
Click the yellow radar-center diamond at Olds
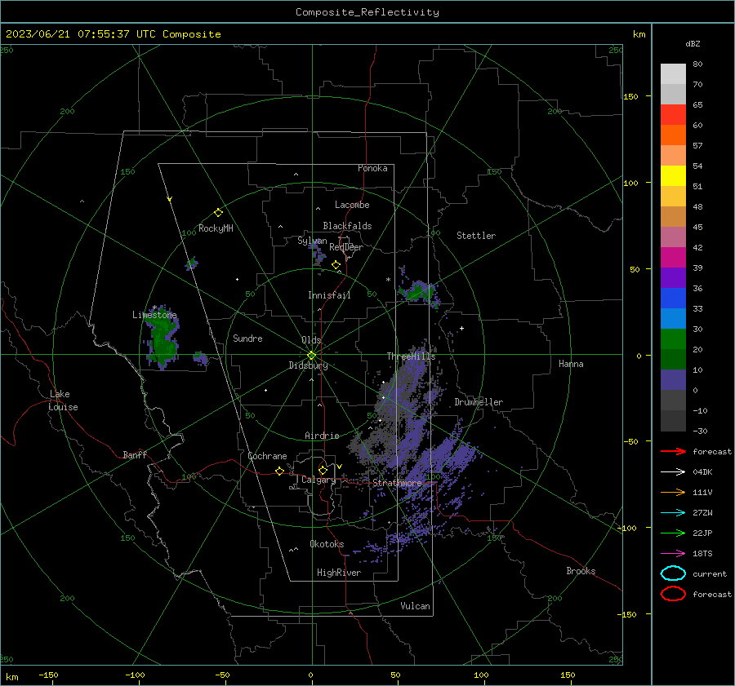click(311, 356)
